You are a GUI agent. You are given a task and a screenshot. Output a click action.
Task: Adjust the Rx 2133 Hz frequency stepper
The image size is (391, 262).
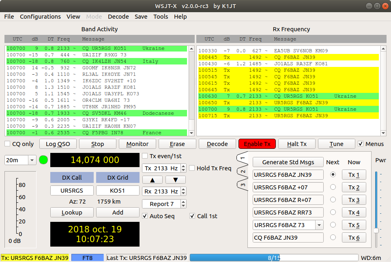[183, 191]
